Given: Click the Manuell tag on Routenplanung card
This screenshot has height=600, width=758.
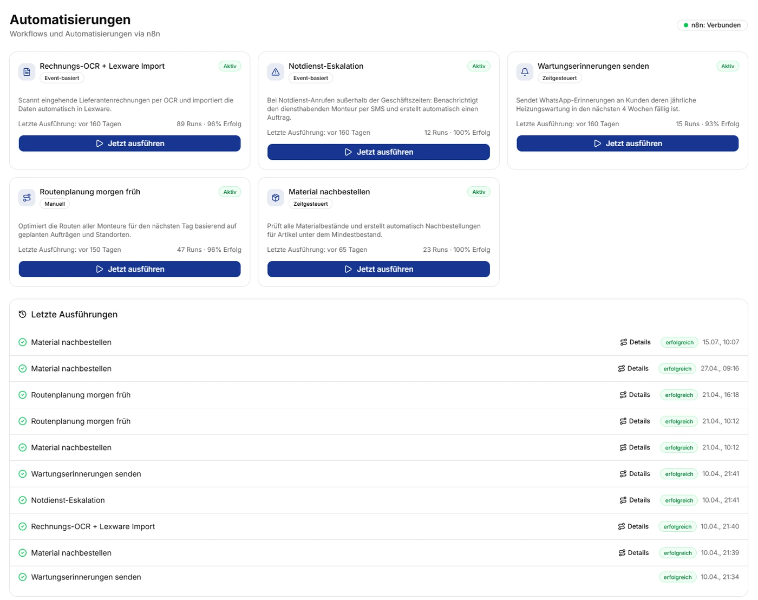Looking at the screenshot, I should (x=55, y=204).
